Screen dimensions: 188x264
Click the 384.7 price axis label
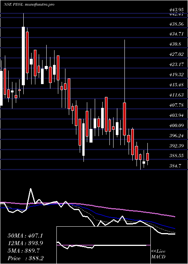[x=175, y=166]
